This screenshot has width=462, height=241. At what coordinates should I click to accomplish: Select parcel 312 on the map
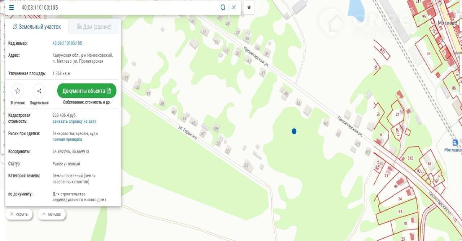(x=410, y=158)
